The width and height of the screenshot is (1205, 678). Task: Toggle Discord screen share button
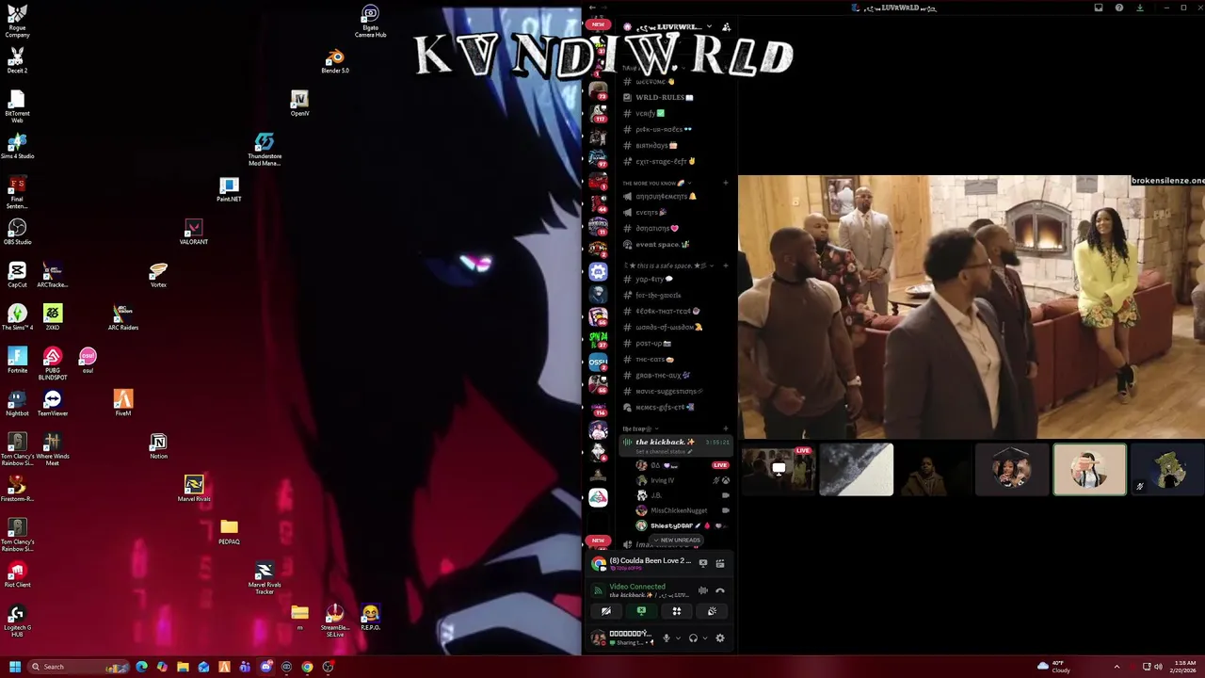641,611
